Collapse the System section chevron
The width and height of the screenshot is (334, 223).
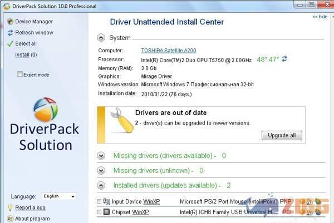101,38
